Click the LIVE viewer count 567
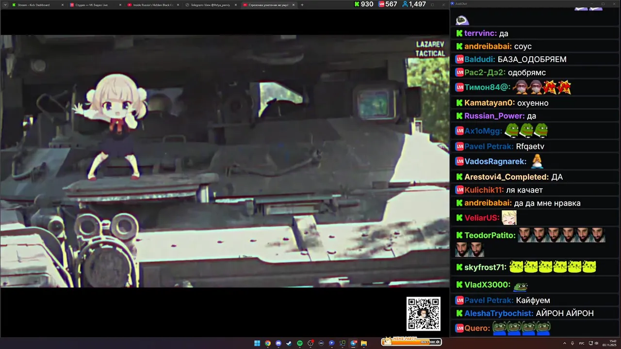This screenshot has height=349, width=621. (x=388, y=4)
